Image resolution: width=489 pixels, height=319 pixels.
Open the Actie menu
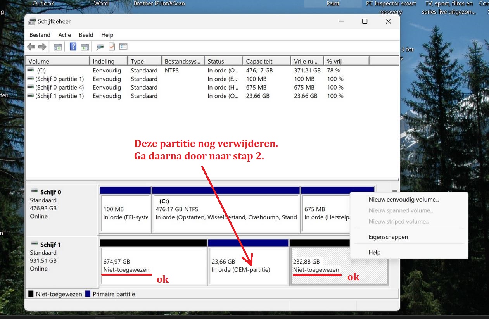(65, 35)
